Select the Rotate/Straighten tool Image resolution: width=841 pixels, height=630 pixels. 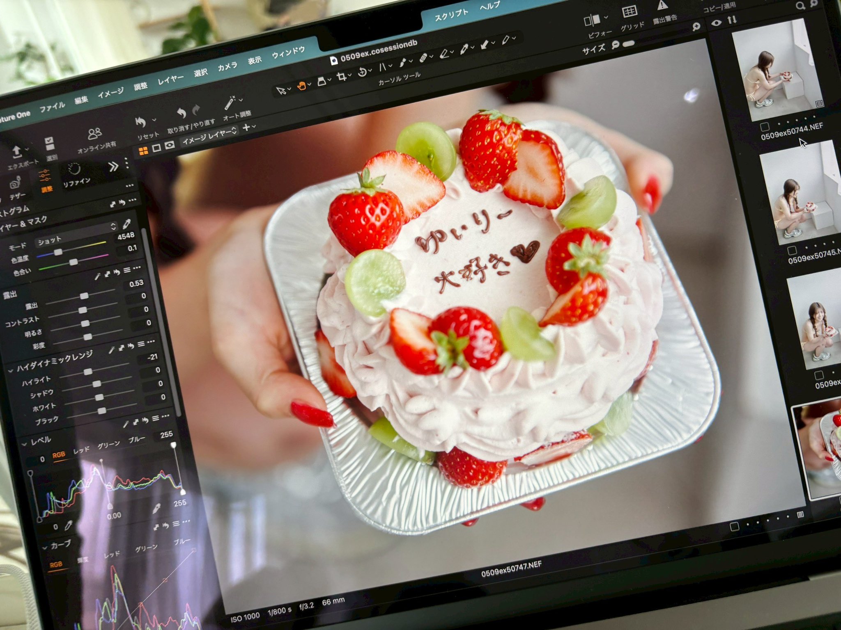362,72
